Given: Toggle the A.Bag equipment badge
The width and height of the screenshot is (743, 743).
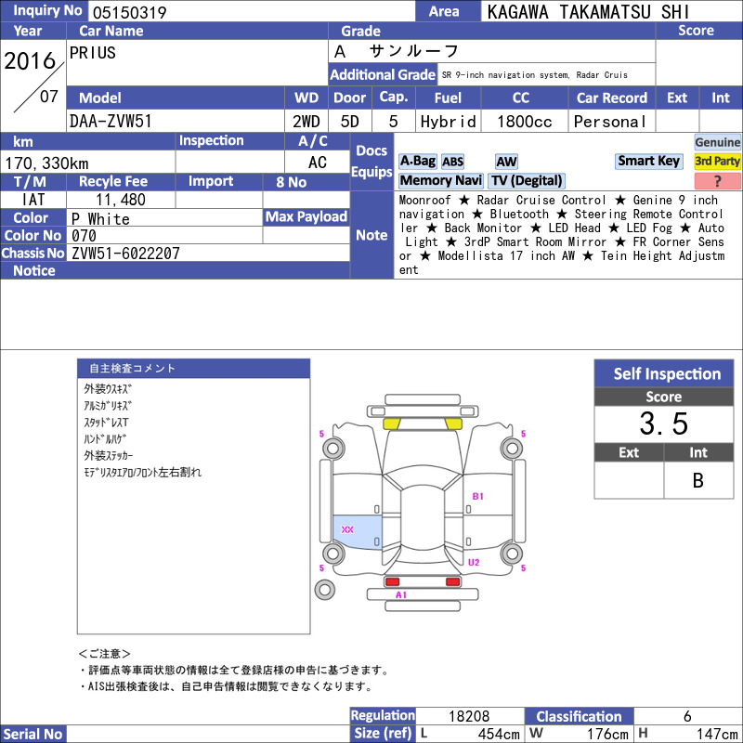Looking at the screenshot, I should click(x=417, y=162).
